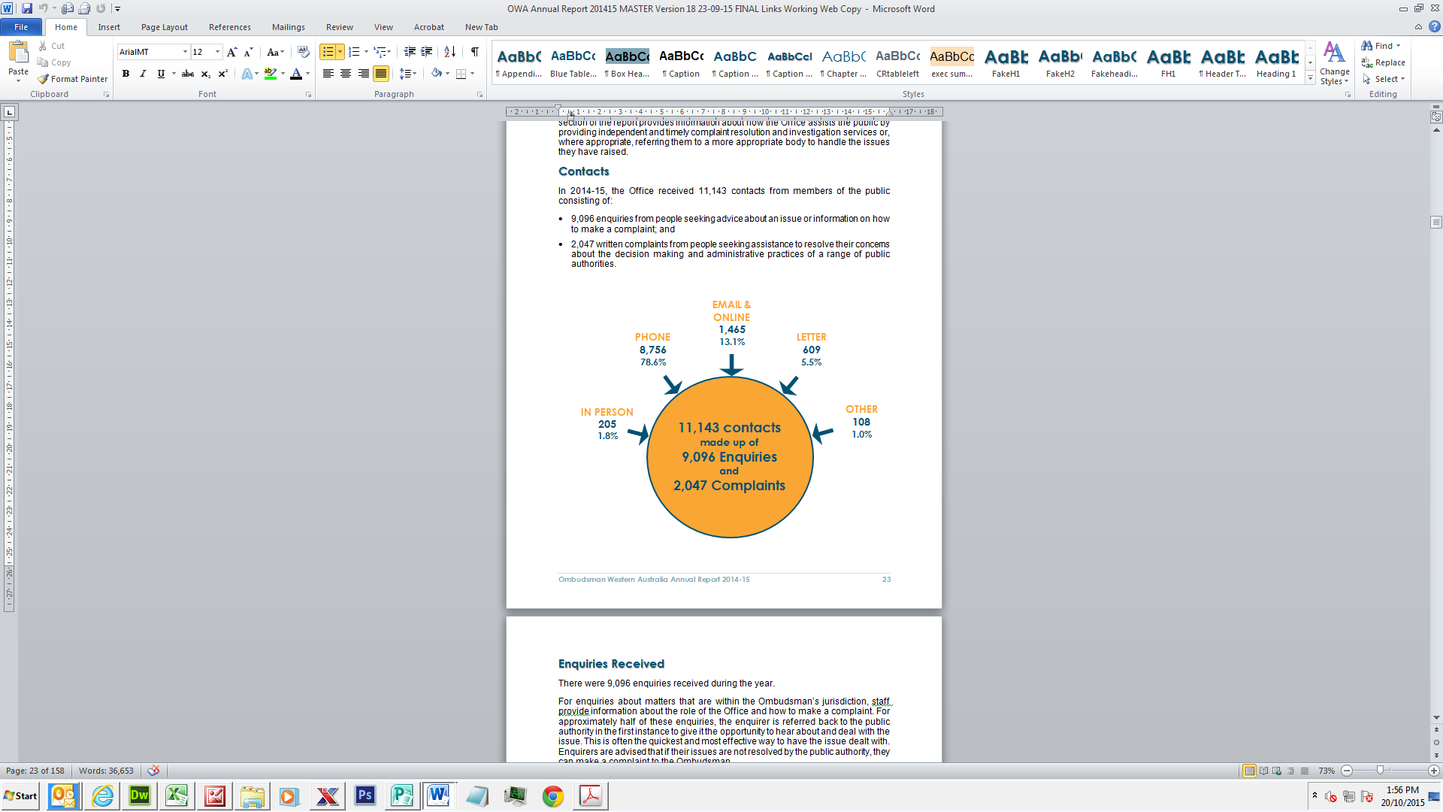Click the Clear Formatting icon
Screen dimensions: 1443x812
pyautogui.click(x=303, y=52)
